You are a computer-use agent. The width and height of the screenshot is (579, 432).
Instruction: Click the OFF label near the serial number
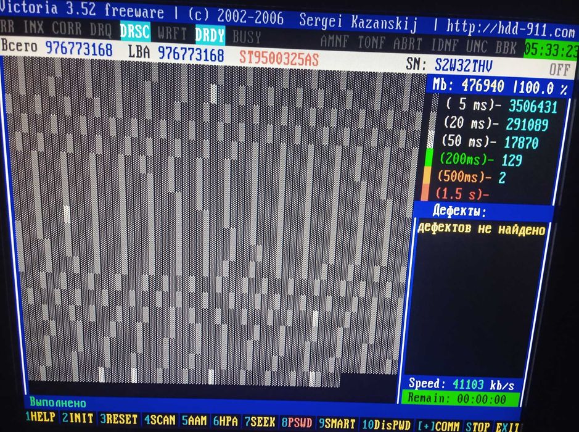559,70
